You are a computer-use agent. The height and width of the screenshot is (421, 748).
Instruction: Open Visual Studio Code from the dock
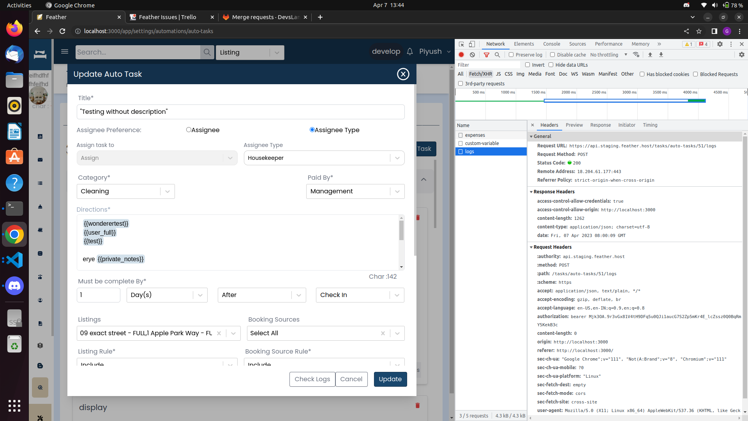(14, 260)
